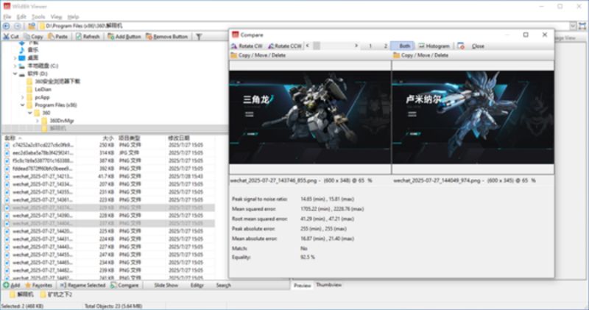Go forward with the forward arrow icon
589x310 pixels.
click(x=18, y=26)
